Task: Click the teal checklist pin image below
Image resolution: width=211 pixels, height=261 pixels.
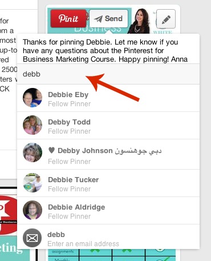Action: [111, 255]
